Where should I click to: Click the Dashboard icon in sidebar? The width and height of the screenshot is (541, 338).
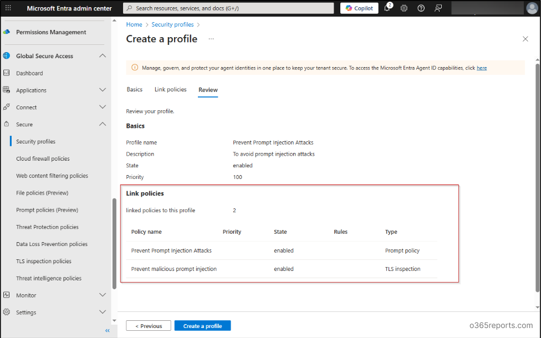(x=7, y=73)
